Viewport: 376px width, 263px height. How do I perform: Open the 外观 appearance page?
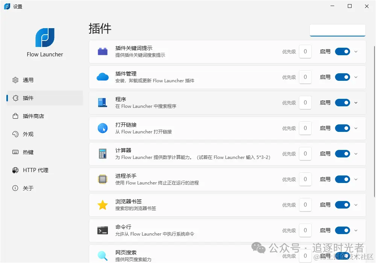click(x=45, y=134)
